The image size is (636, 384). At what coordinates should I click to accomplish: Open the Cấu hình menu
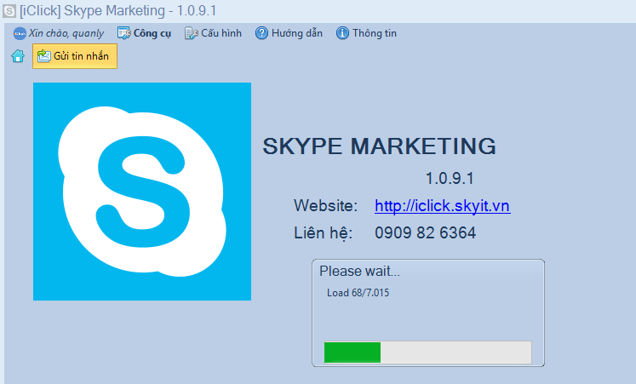[x=213, y=33]
